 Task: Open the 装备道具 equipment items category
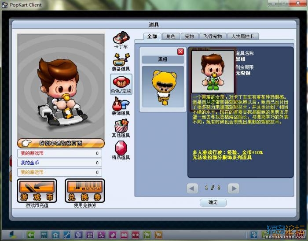121,62
